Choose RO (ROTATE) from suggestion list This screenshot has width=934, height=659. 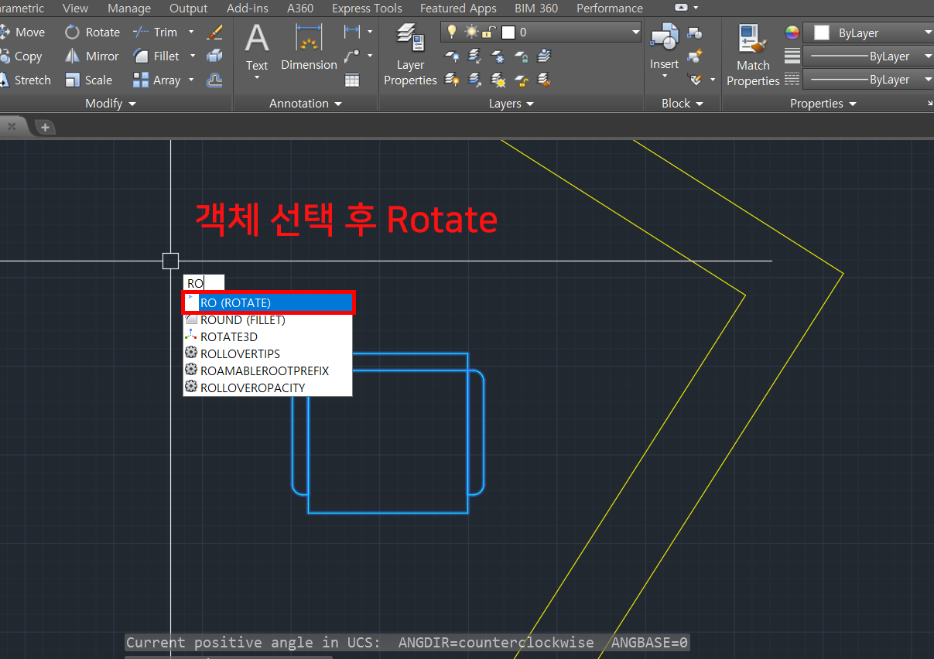pyautogui.click(x=268, y=303)
